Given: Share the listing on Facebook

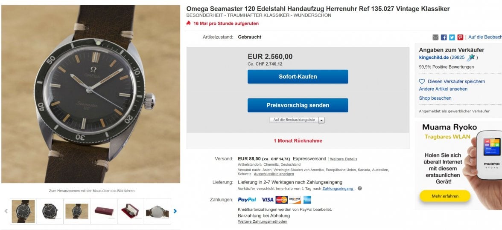Looking at the screenshot, I should point(444,37).
